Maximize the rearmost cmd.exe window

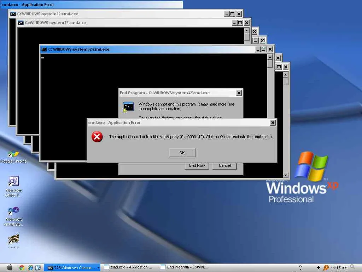click(x=232, y=14)
